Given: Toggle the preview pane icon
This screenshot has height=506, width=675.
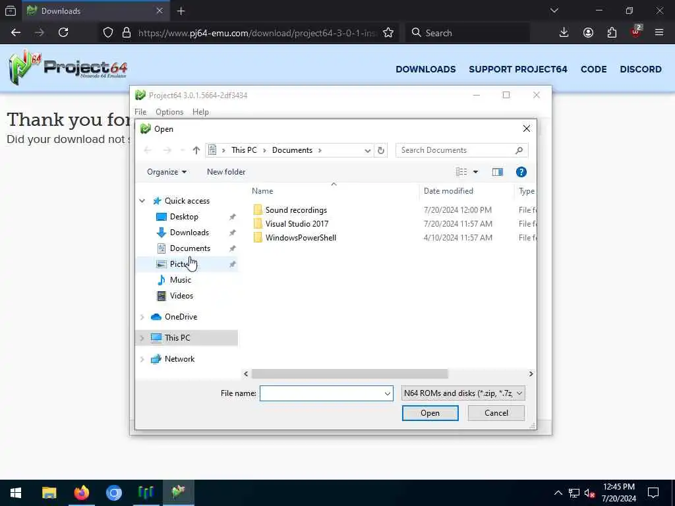Looking at the screenshot, I should coord(497,172).
